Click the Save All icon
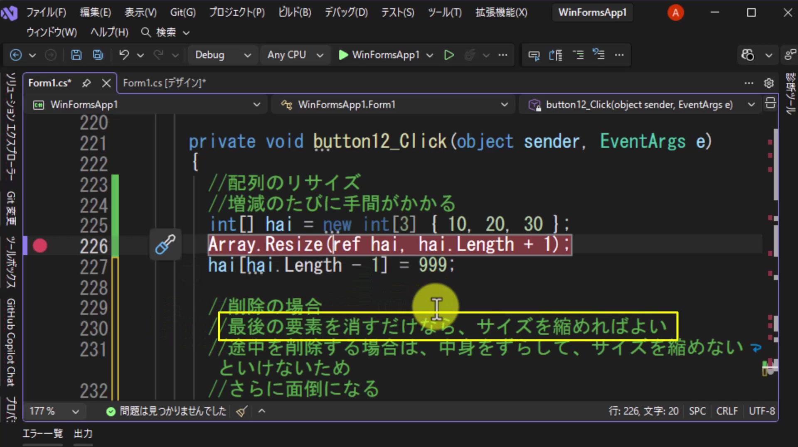The height and width of the screenshot is (447, 798). click(x=98, y=55)
